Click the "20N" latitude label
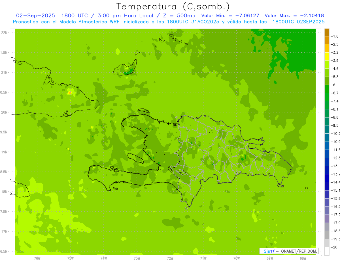 point(5,112)
